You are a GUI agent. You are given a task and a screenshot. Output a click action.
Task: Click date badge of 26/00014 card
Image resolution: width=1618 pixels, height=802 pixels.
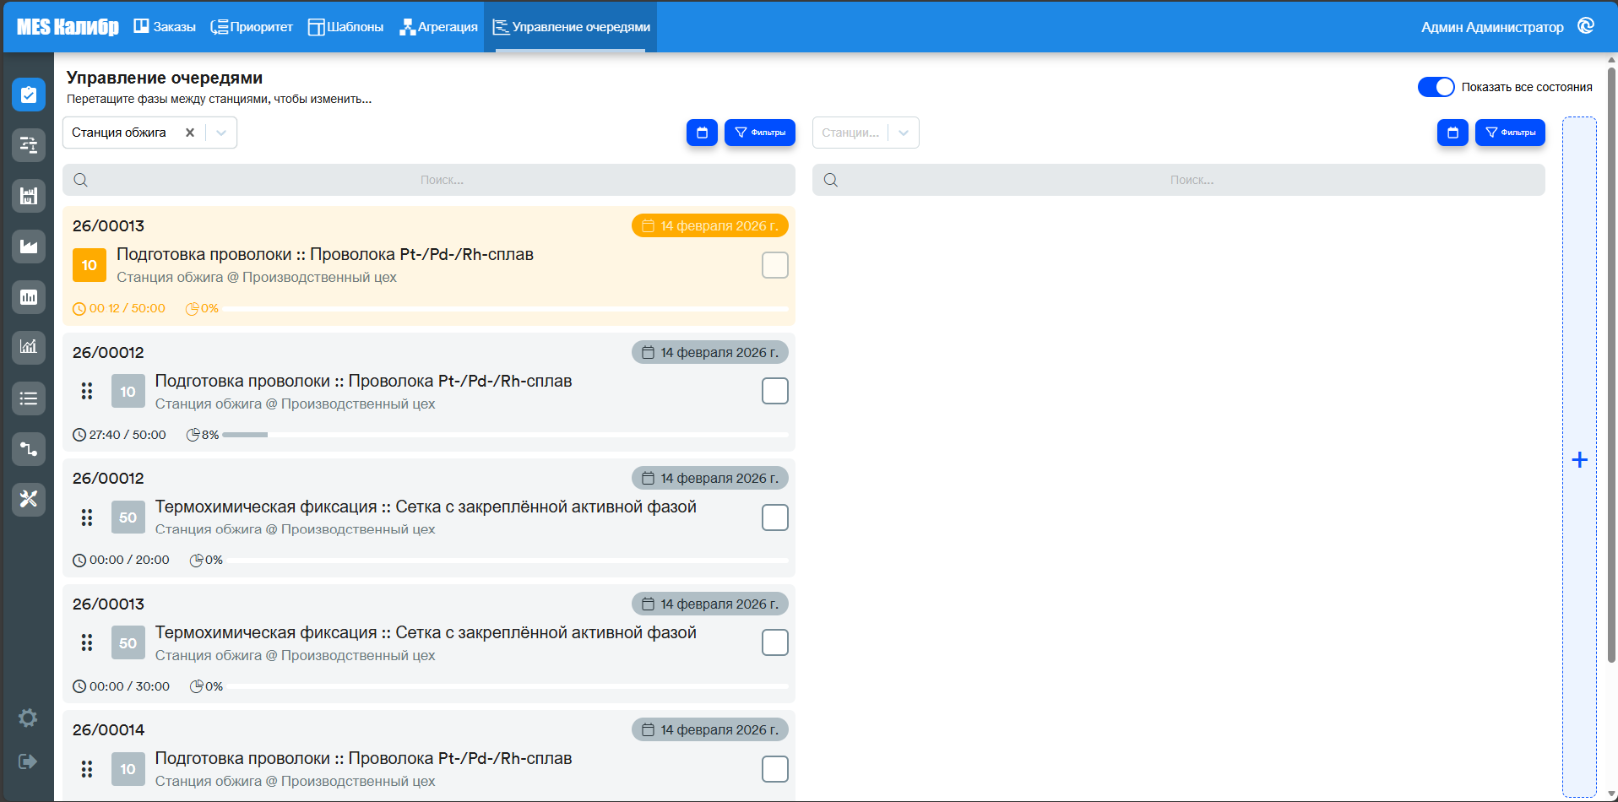click(710, 729)
